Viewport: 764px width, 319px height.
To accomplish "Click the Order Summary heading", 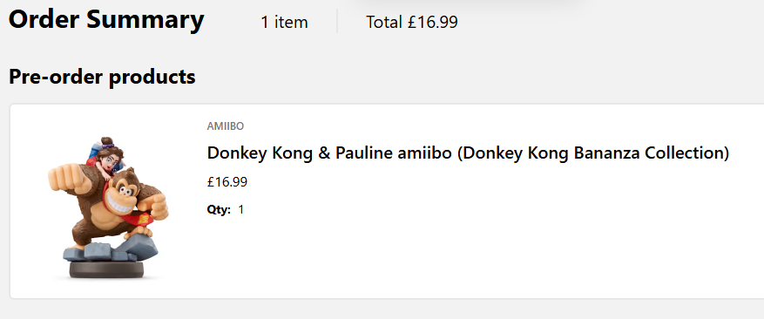I will tap(106, 19).
